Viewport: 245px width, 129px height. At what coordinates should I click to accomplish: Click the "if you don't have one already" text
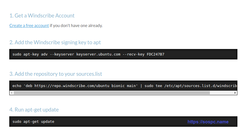[76, 26]
